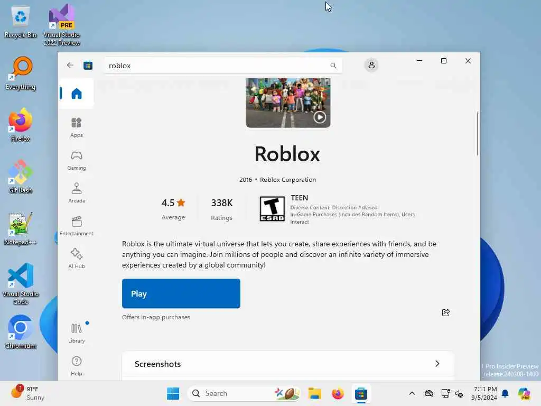This screenshot has height=406, width=541.
Task: Open the AI Hub section in the sidebar
Action: 76,259
